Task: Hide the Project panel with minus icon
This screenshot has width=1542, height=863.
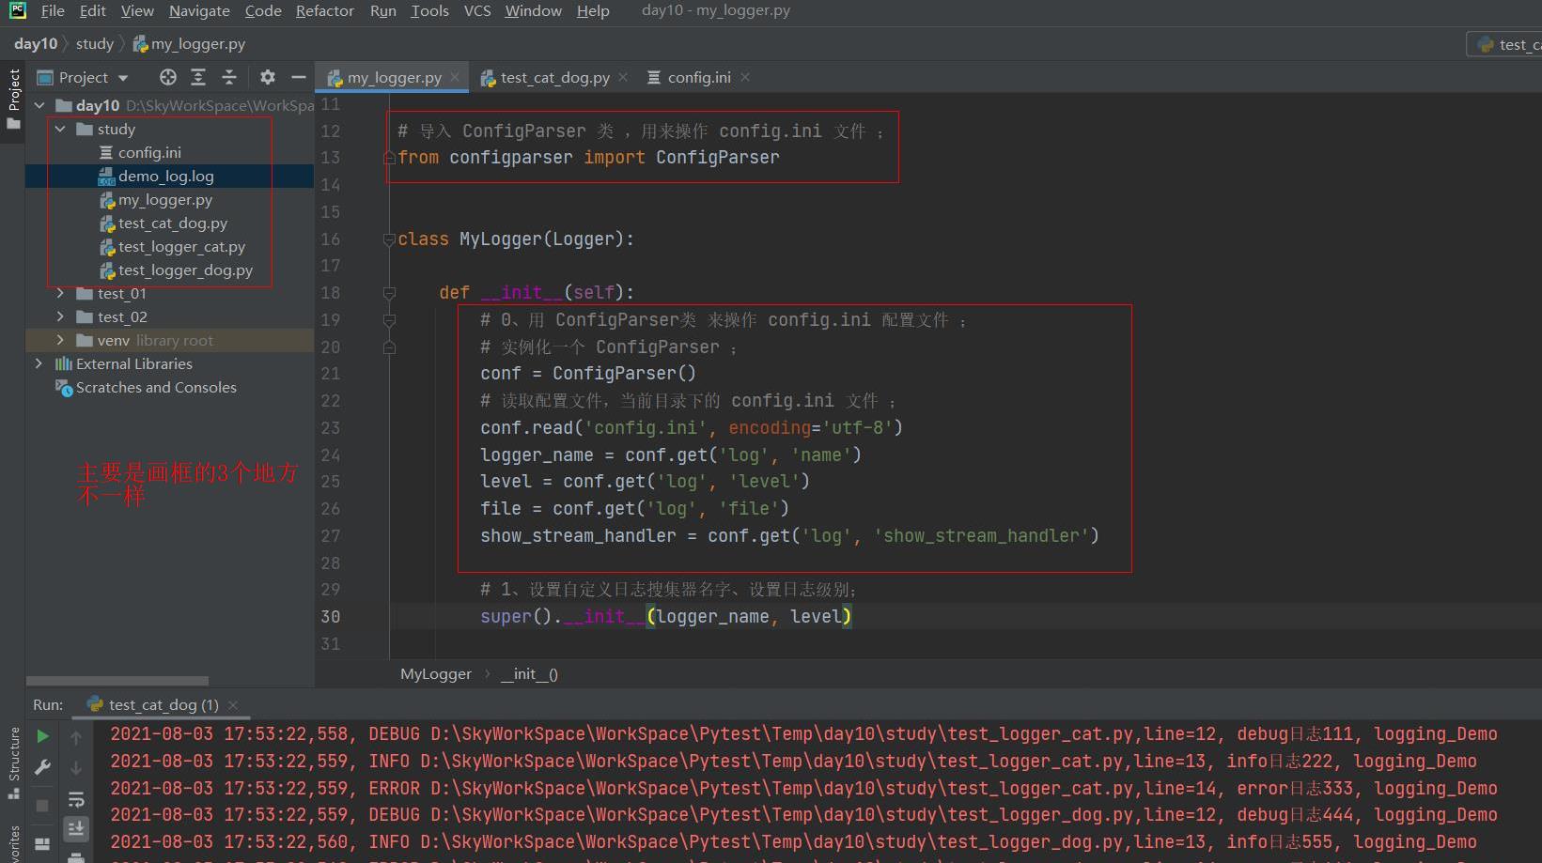Action: [298, 77]
